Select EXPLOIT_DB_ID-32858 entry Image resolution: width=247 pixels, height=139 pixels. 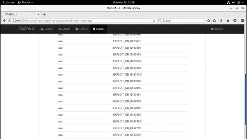click(127, 122)
